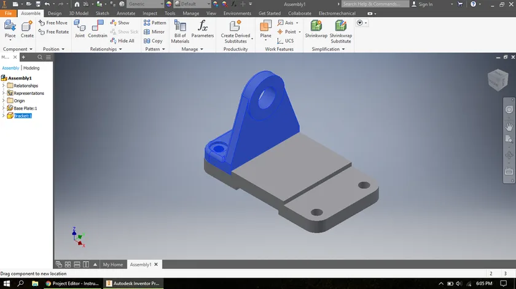Image resolution: width=516 pixels, height=289 pixels.
Task: Select the UCS tool
Action: [x=285, y=40]
